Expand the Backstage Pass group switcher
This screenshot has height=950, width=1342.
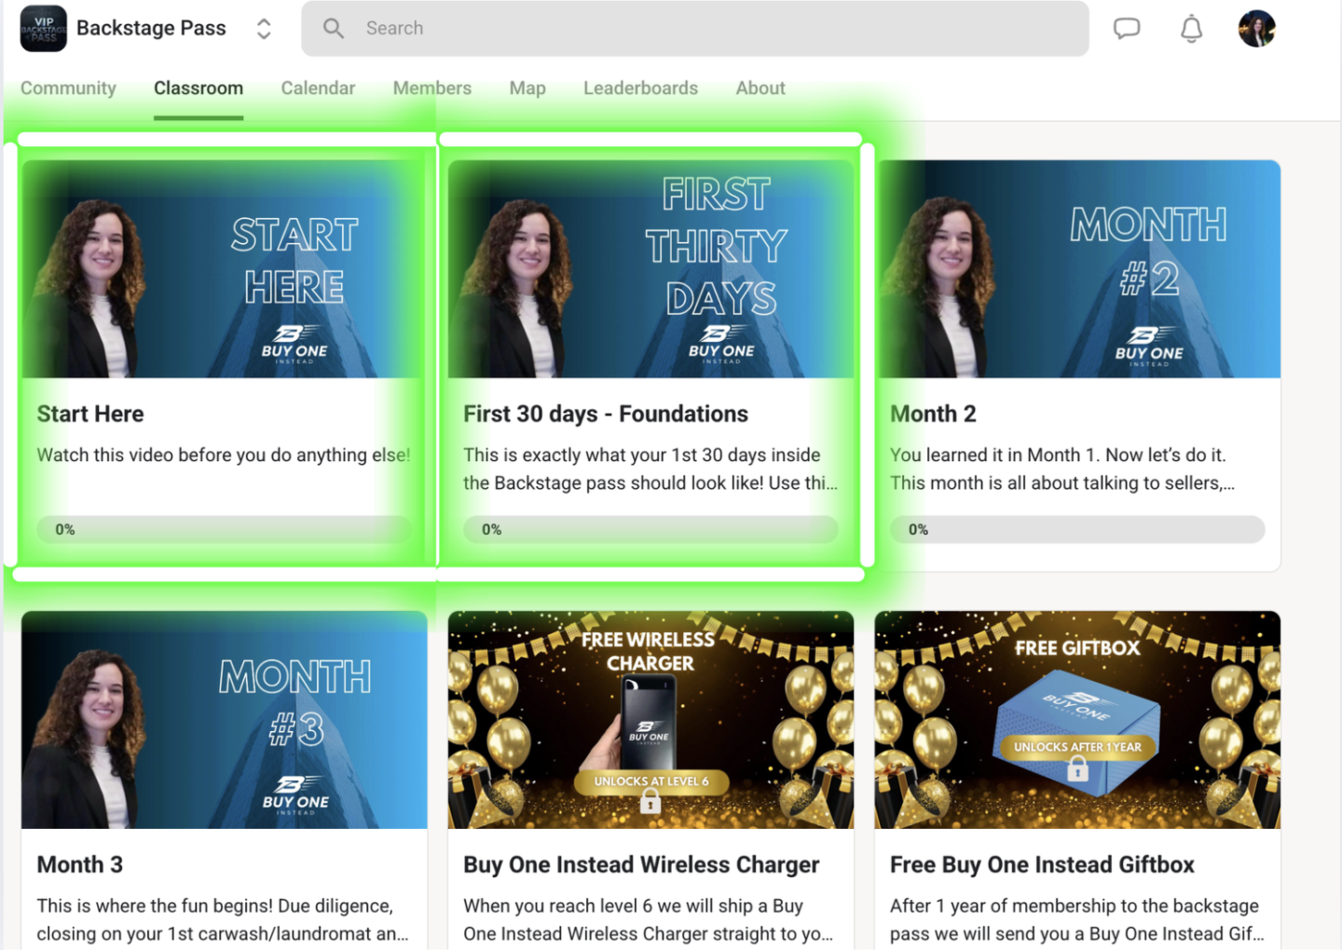click(x=264, y=29)
